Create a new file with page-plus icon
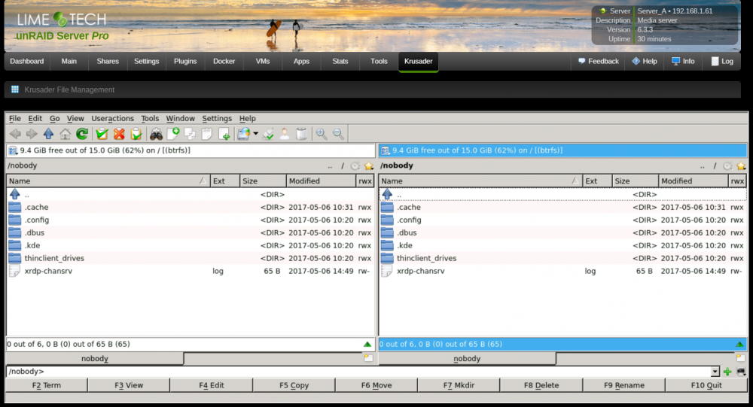The image size is (753, 407). pyautogui.click(x=173, y=134)
